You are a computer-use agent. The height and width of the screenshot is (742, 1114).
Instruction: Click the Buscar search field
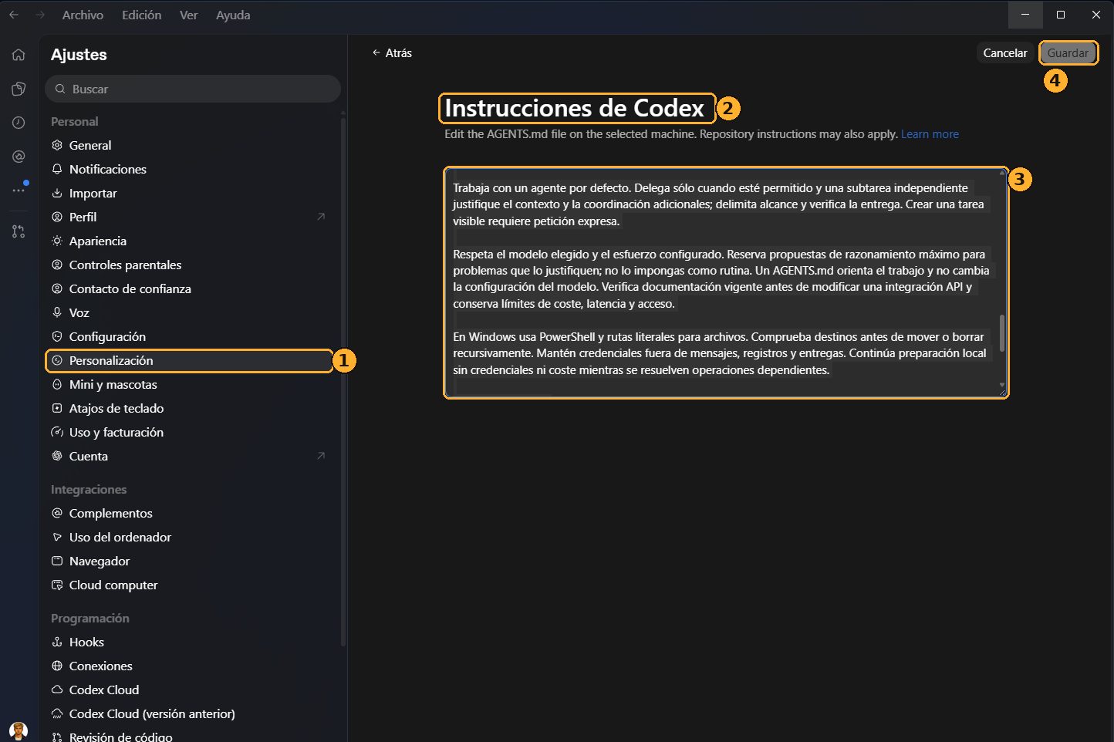(193, 89)
